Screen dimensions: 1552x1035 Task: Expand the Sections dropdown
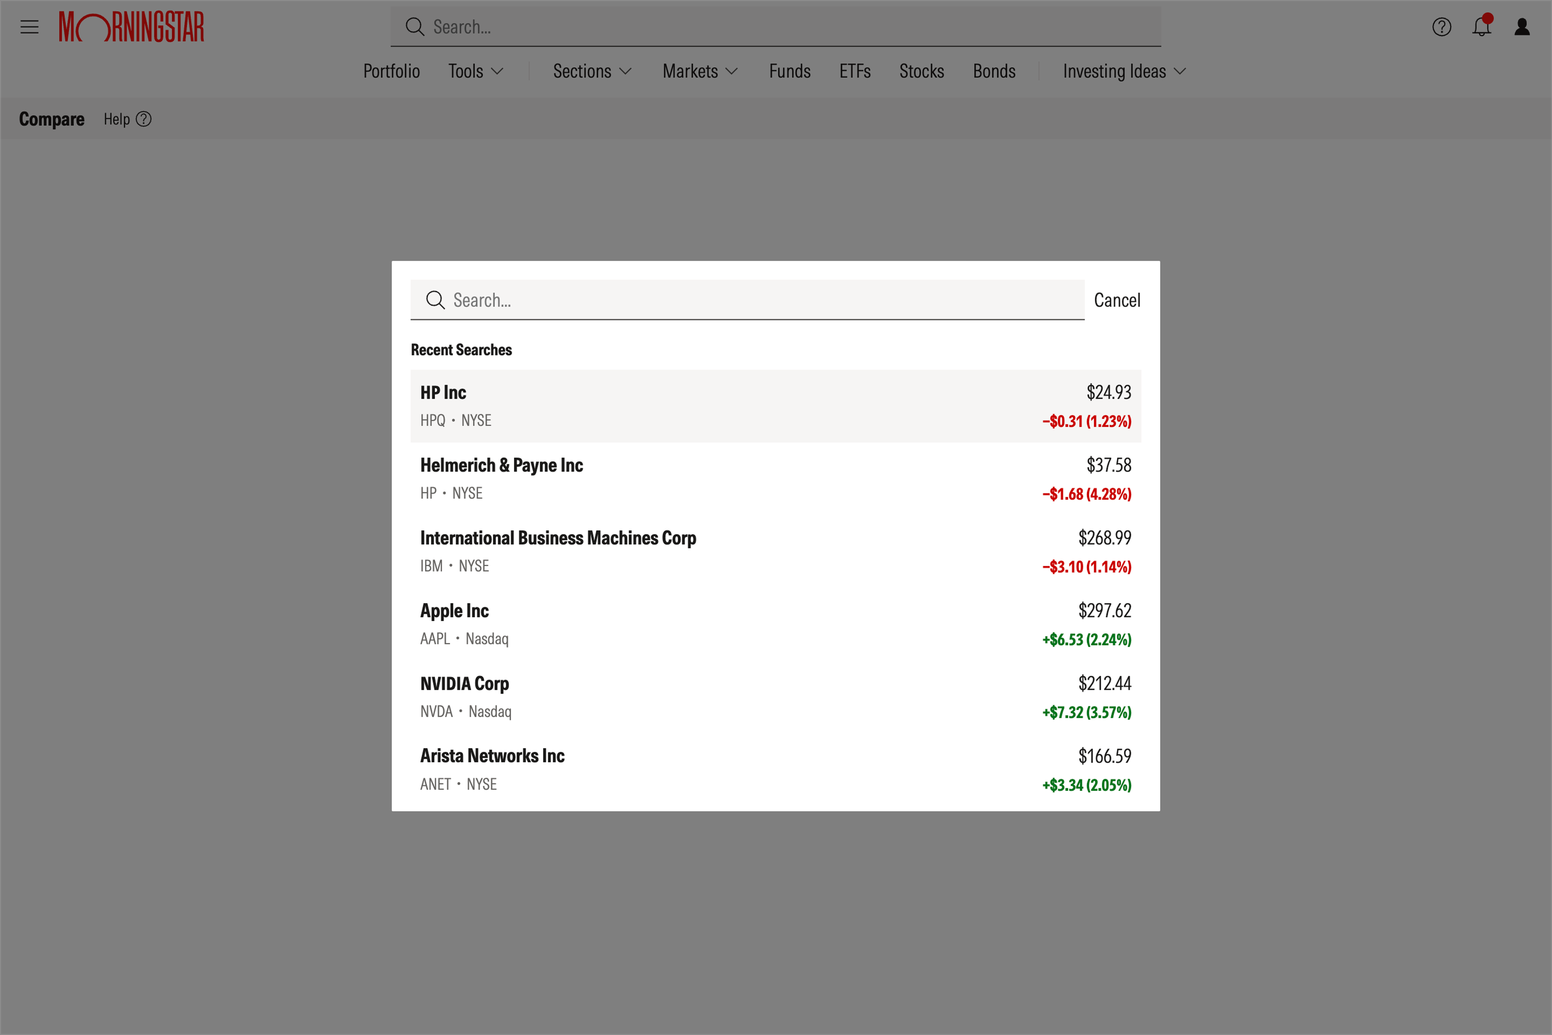[593, 71]
